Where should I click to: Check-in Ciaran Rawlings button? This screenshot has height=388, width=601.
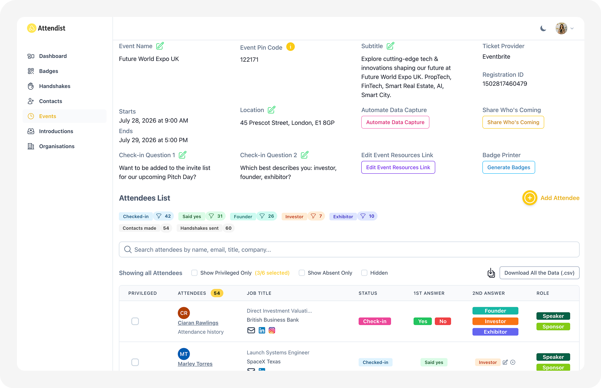point(375,321)
